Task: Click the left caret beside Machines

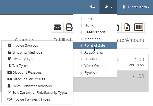Action: click(81, 39)
